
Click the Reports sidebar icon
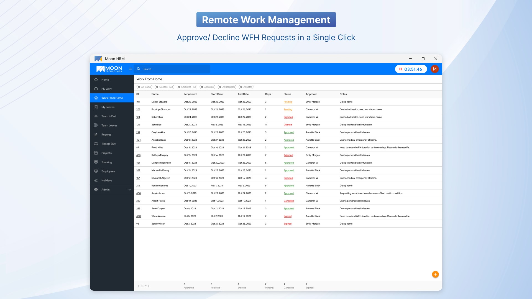click(96, 135)
